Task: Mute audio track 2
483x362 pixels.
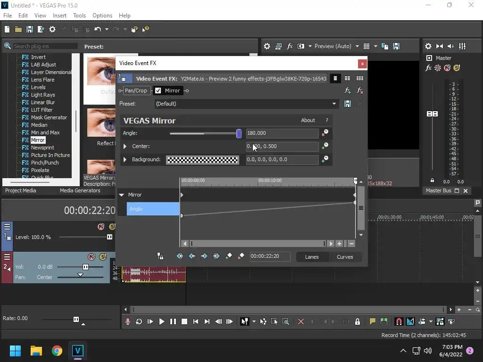Action: (x=92, y=257)
